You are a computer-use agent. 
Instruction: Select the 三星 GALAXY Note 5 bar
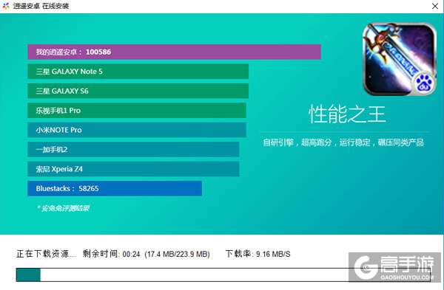click(x=138, y=72)
